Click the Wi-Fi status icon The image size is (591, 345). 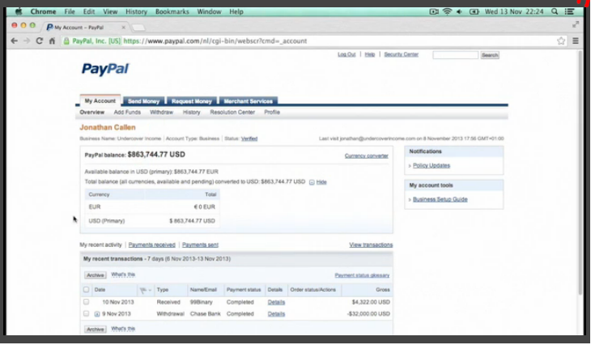point(447,11)
